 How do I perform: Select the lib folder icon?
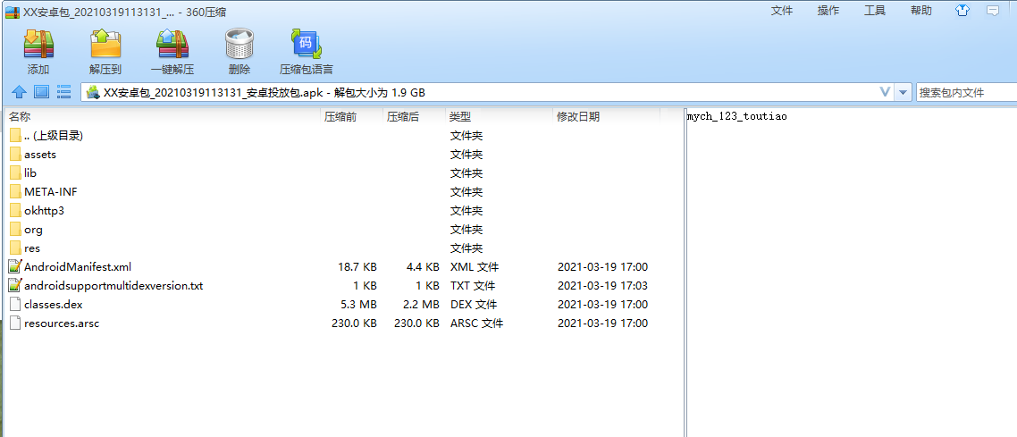click(x=15, y=173)
